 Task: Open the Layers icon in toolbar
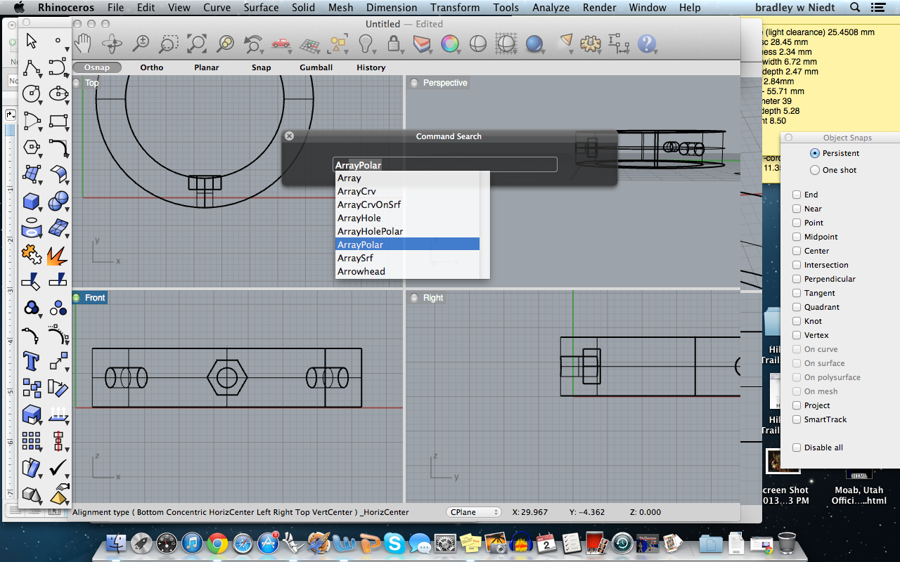[x=422, y=44]
